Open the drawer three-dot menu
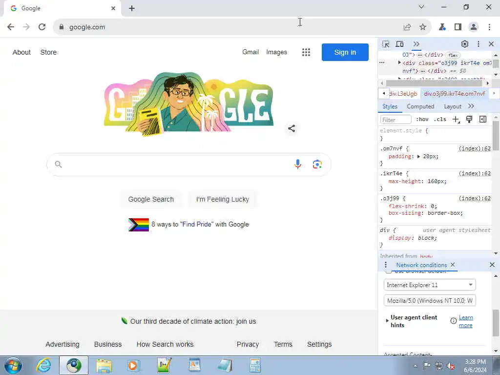Screen dimensions: 500x375 point(386,265)
